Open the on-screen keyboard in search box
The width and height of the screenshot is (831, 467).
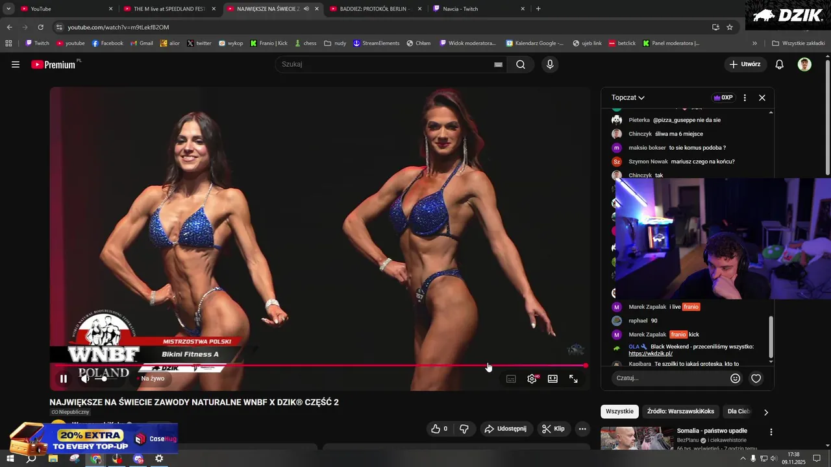point(498,64)
